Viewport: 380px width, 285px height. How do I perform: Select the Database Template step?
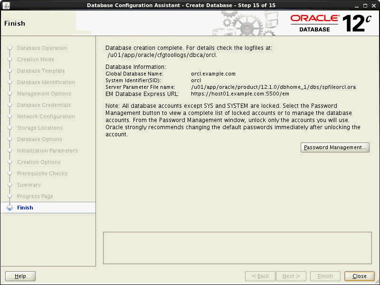41,71
